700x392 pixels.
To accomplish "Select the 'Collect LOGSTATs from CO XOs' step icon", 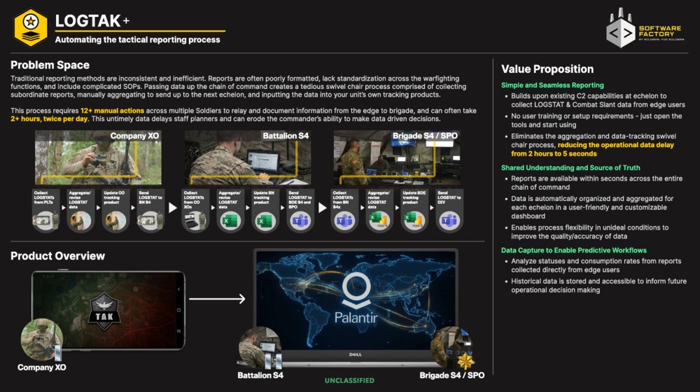I will point(195,221).
